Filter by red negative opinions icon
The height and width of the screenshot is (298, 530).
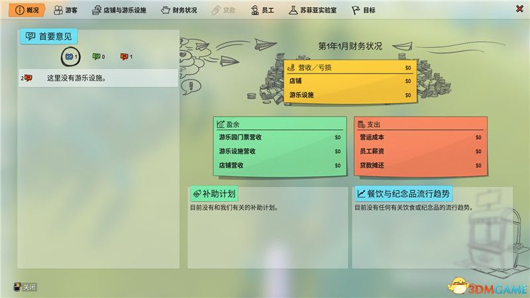126,56
